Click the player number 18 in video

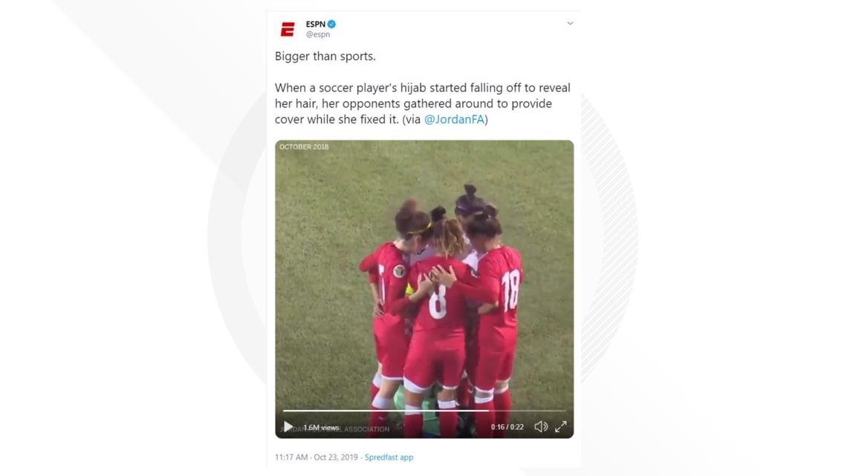click(510, 290)
